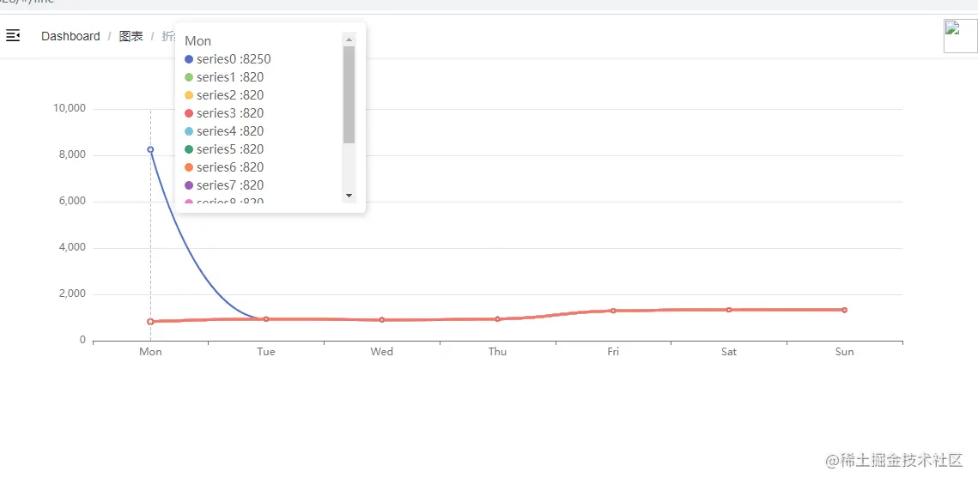The height and width of the screenshot is (484, 978).
Task: Toggle the hamburger sidebar menu icon
Action: pyautogui.click(x=13, y=35)
